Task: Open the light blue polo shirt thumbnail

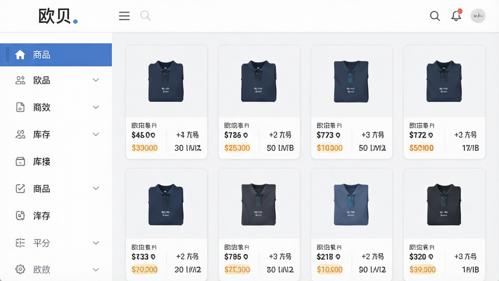Action: coord(351,204)
